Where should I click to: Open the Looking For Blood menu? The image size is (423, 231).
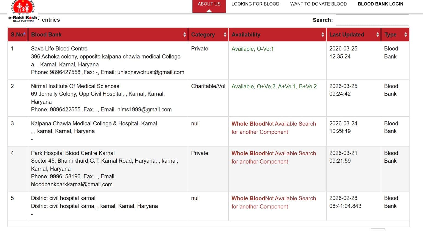point(255,4)
